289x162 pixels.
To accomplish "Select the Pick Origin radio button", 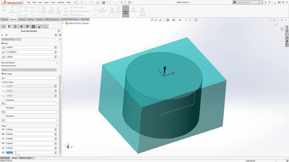I will 2,74.
